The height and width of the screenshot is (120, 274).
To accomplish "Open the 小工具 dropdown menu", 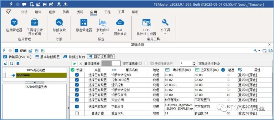I will click(x=165, y=34).
